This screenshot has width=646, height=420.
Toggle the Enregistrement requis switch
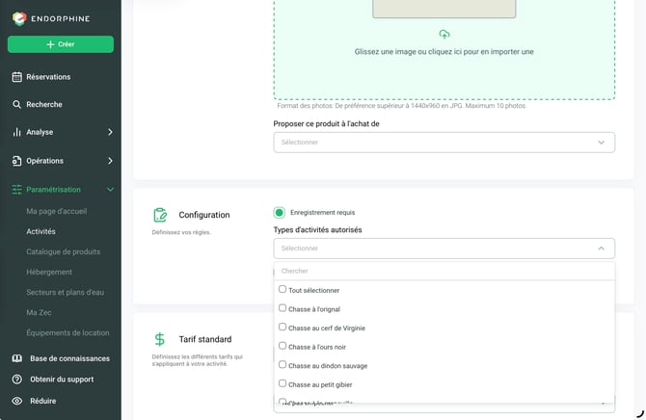(280, 213)
